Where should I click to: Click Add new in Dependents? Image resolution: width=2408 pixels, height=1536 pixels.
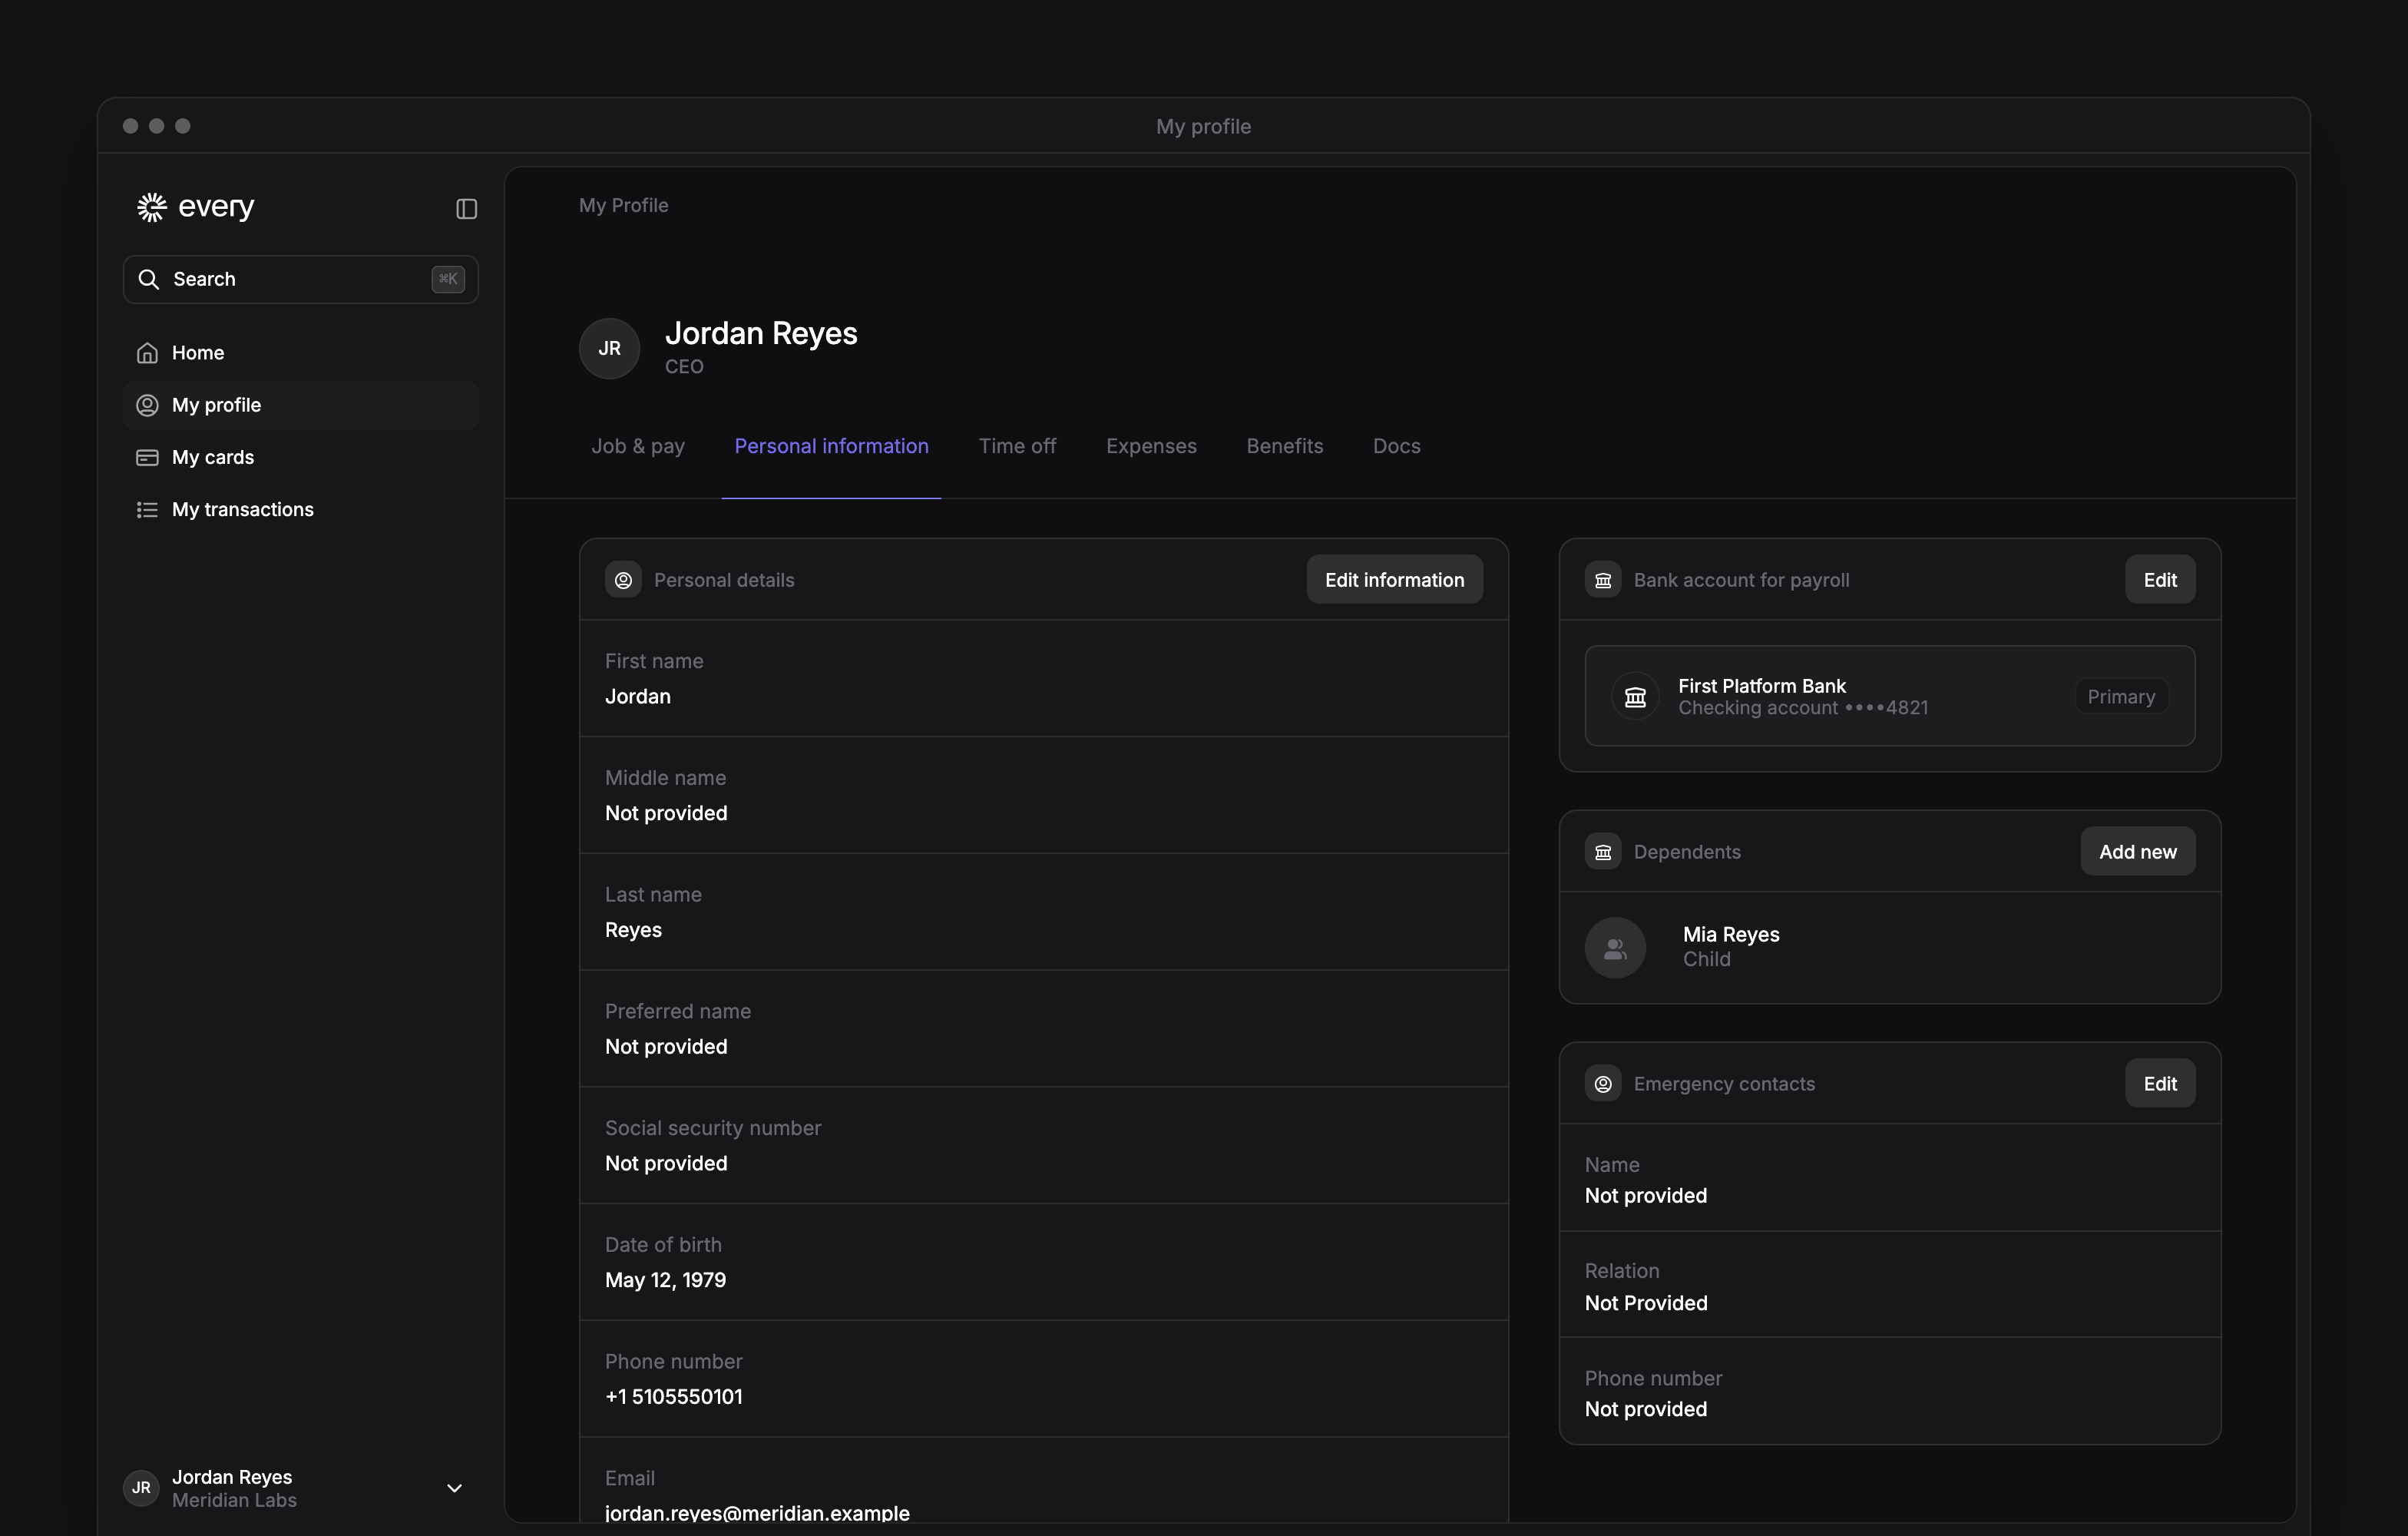[2137, 851]
